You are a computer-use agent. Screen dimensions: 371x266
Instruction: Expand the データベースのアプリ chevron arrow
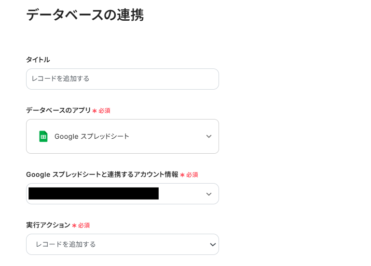tap(208, 136)
